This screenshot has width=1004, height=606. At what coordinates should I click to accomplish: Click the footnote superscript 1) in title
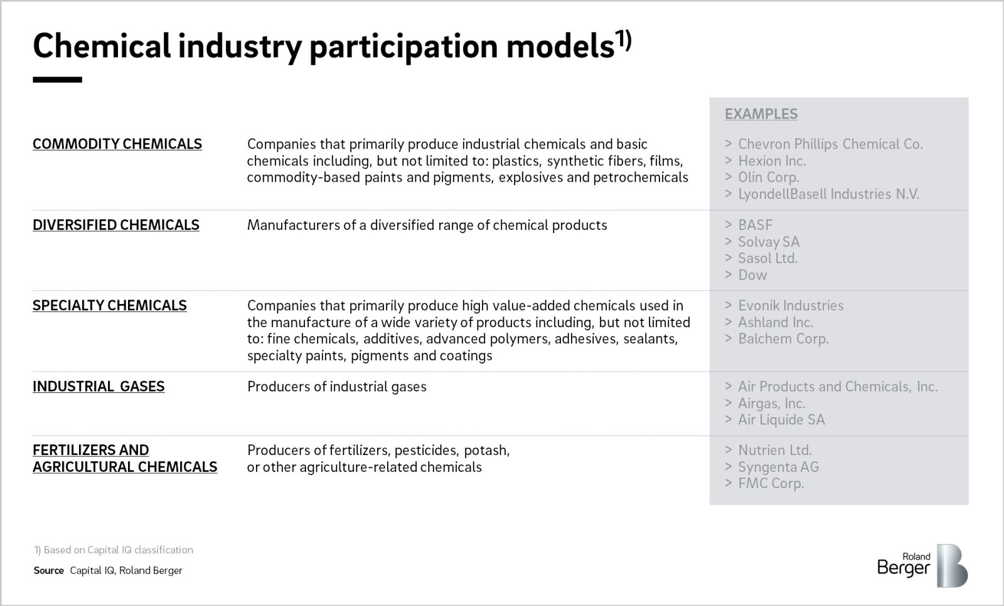tap(623, 40)
